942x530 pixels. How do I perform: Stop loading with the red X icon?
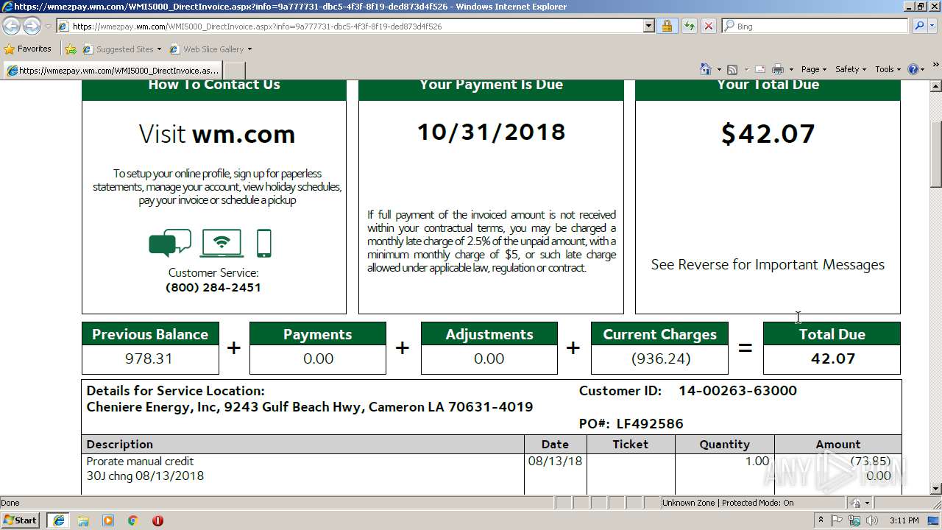(x=708, y=26)
